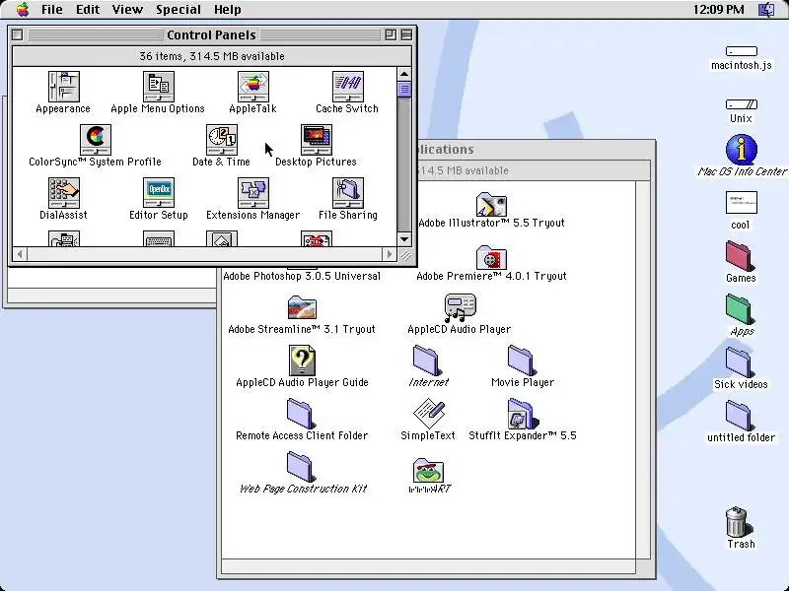Select AppleCD Audio Player Guide icon
The height and width of the screenshot is (591, 789).
coord(302,361)
